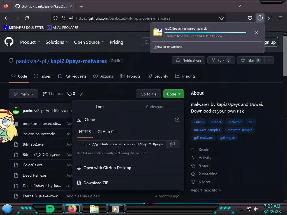View the 1 branch link

(53, 94)
